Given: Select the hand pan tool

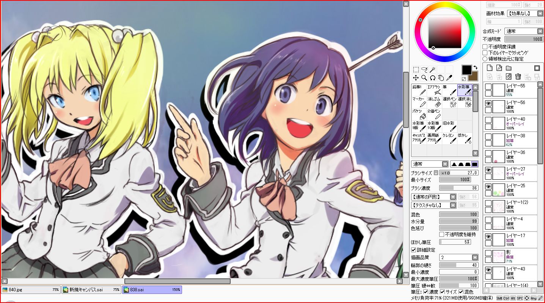Looking at the screenshot, I should [441, 78].
